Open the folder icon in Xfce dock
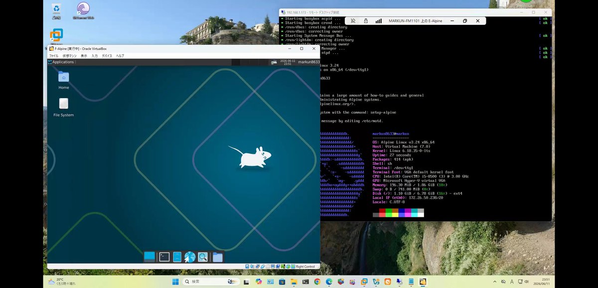Screen dimensions: 598x288 pyautogui.click(x=217, y=257)
